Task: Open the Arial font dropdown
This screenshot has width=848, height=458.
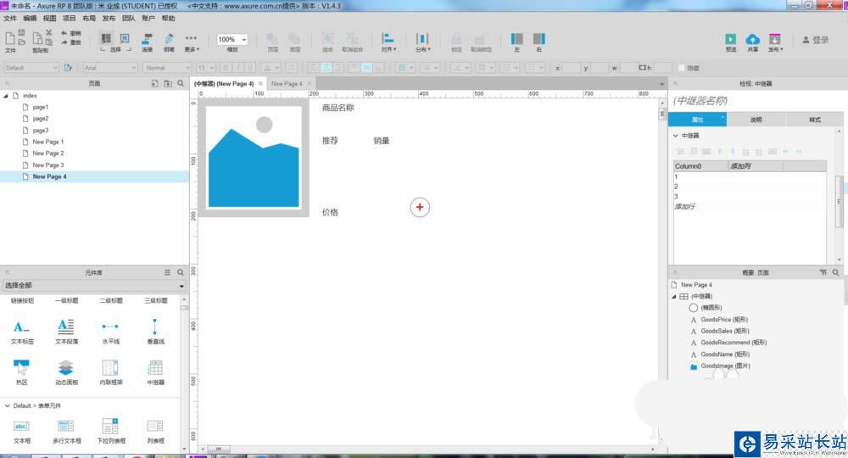Action: (110, 68)
